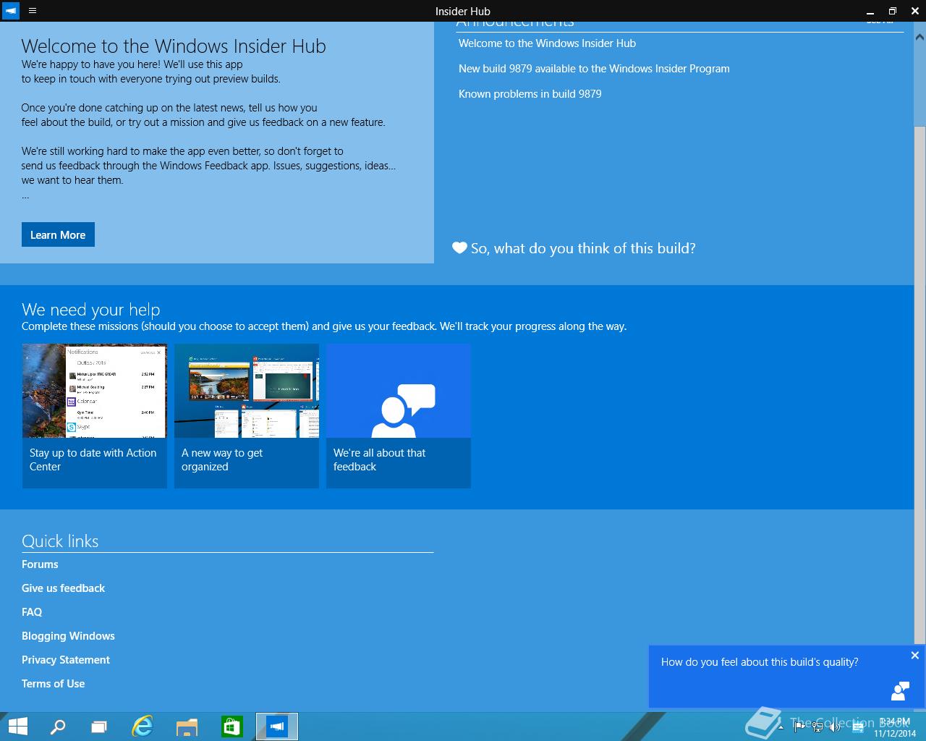Launch Internet Explorer from the taskbar
This screenshot has height=741, width=926.
click(143, 727)
